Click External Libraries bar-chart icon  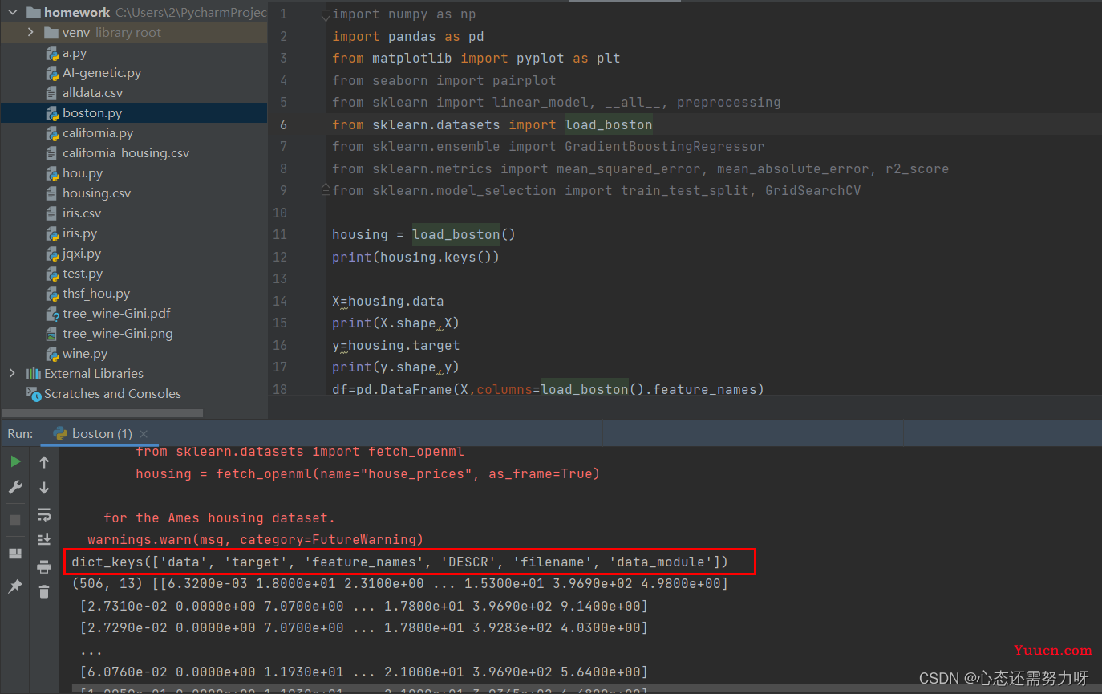tap(33, 374)
